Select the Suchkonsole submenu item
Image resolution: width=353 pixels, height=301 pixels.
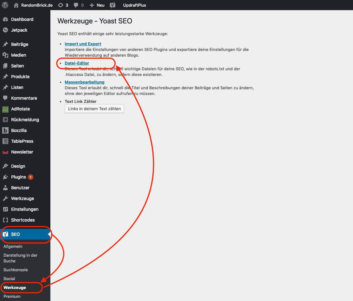click(16, 270)
